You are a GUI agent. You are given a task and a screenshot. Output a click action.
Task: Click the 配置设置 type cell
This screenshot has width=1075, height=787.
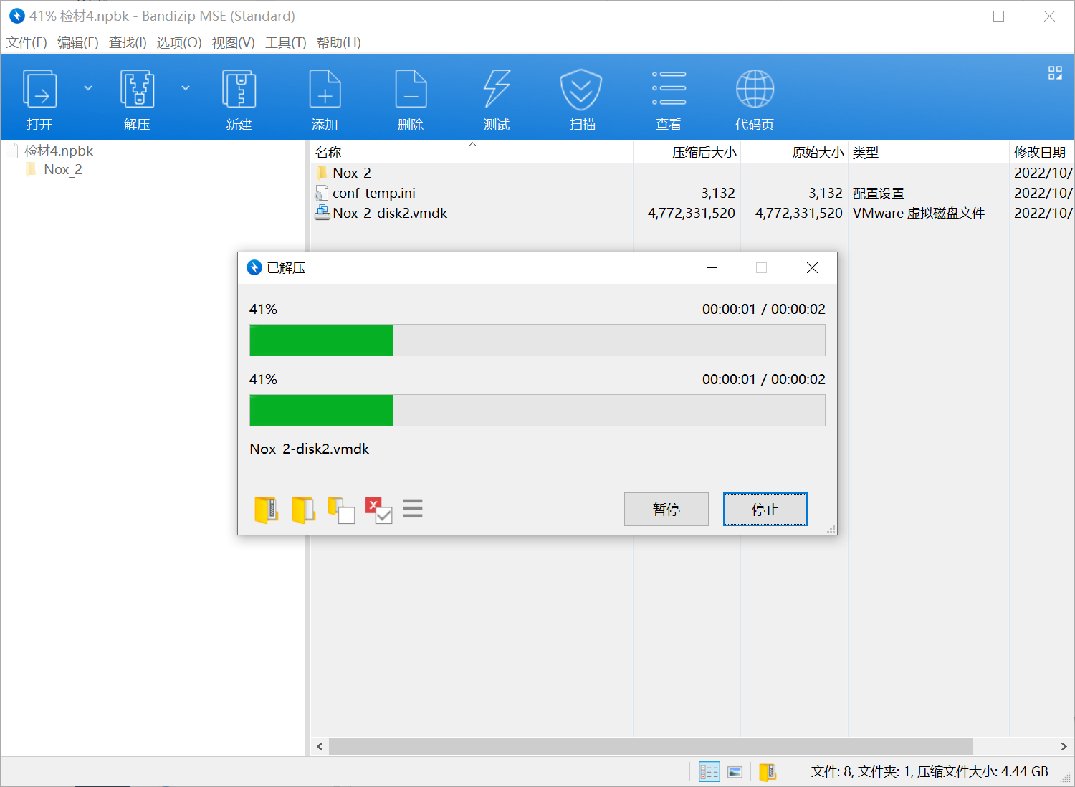click(879, 193)
